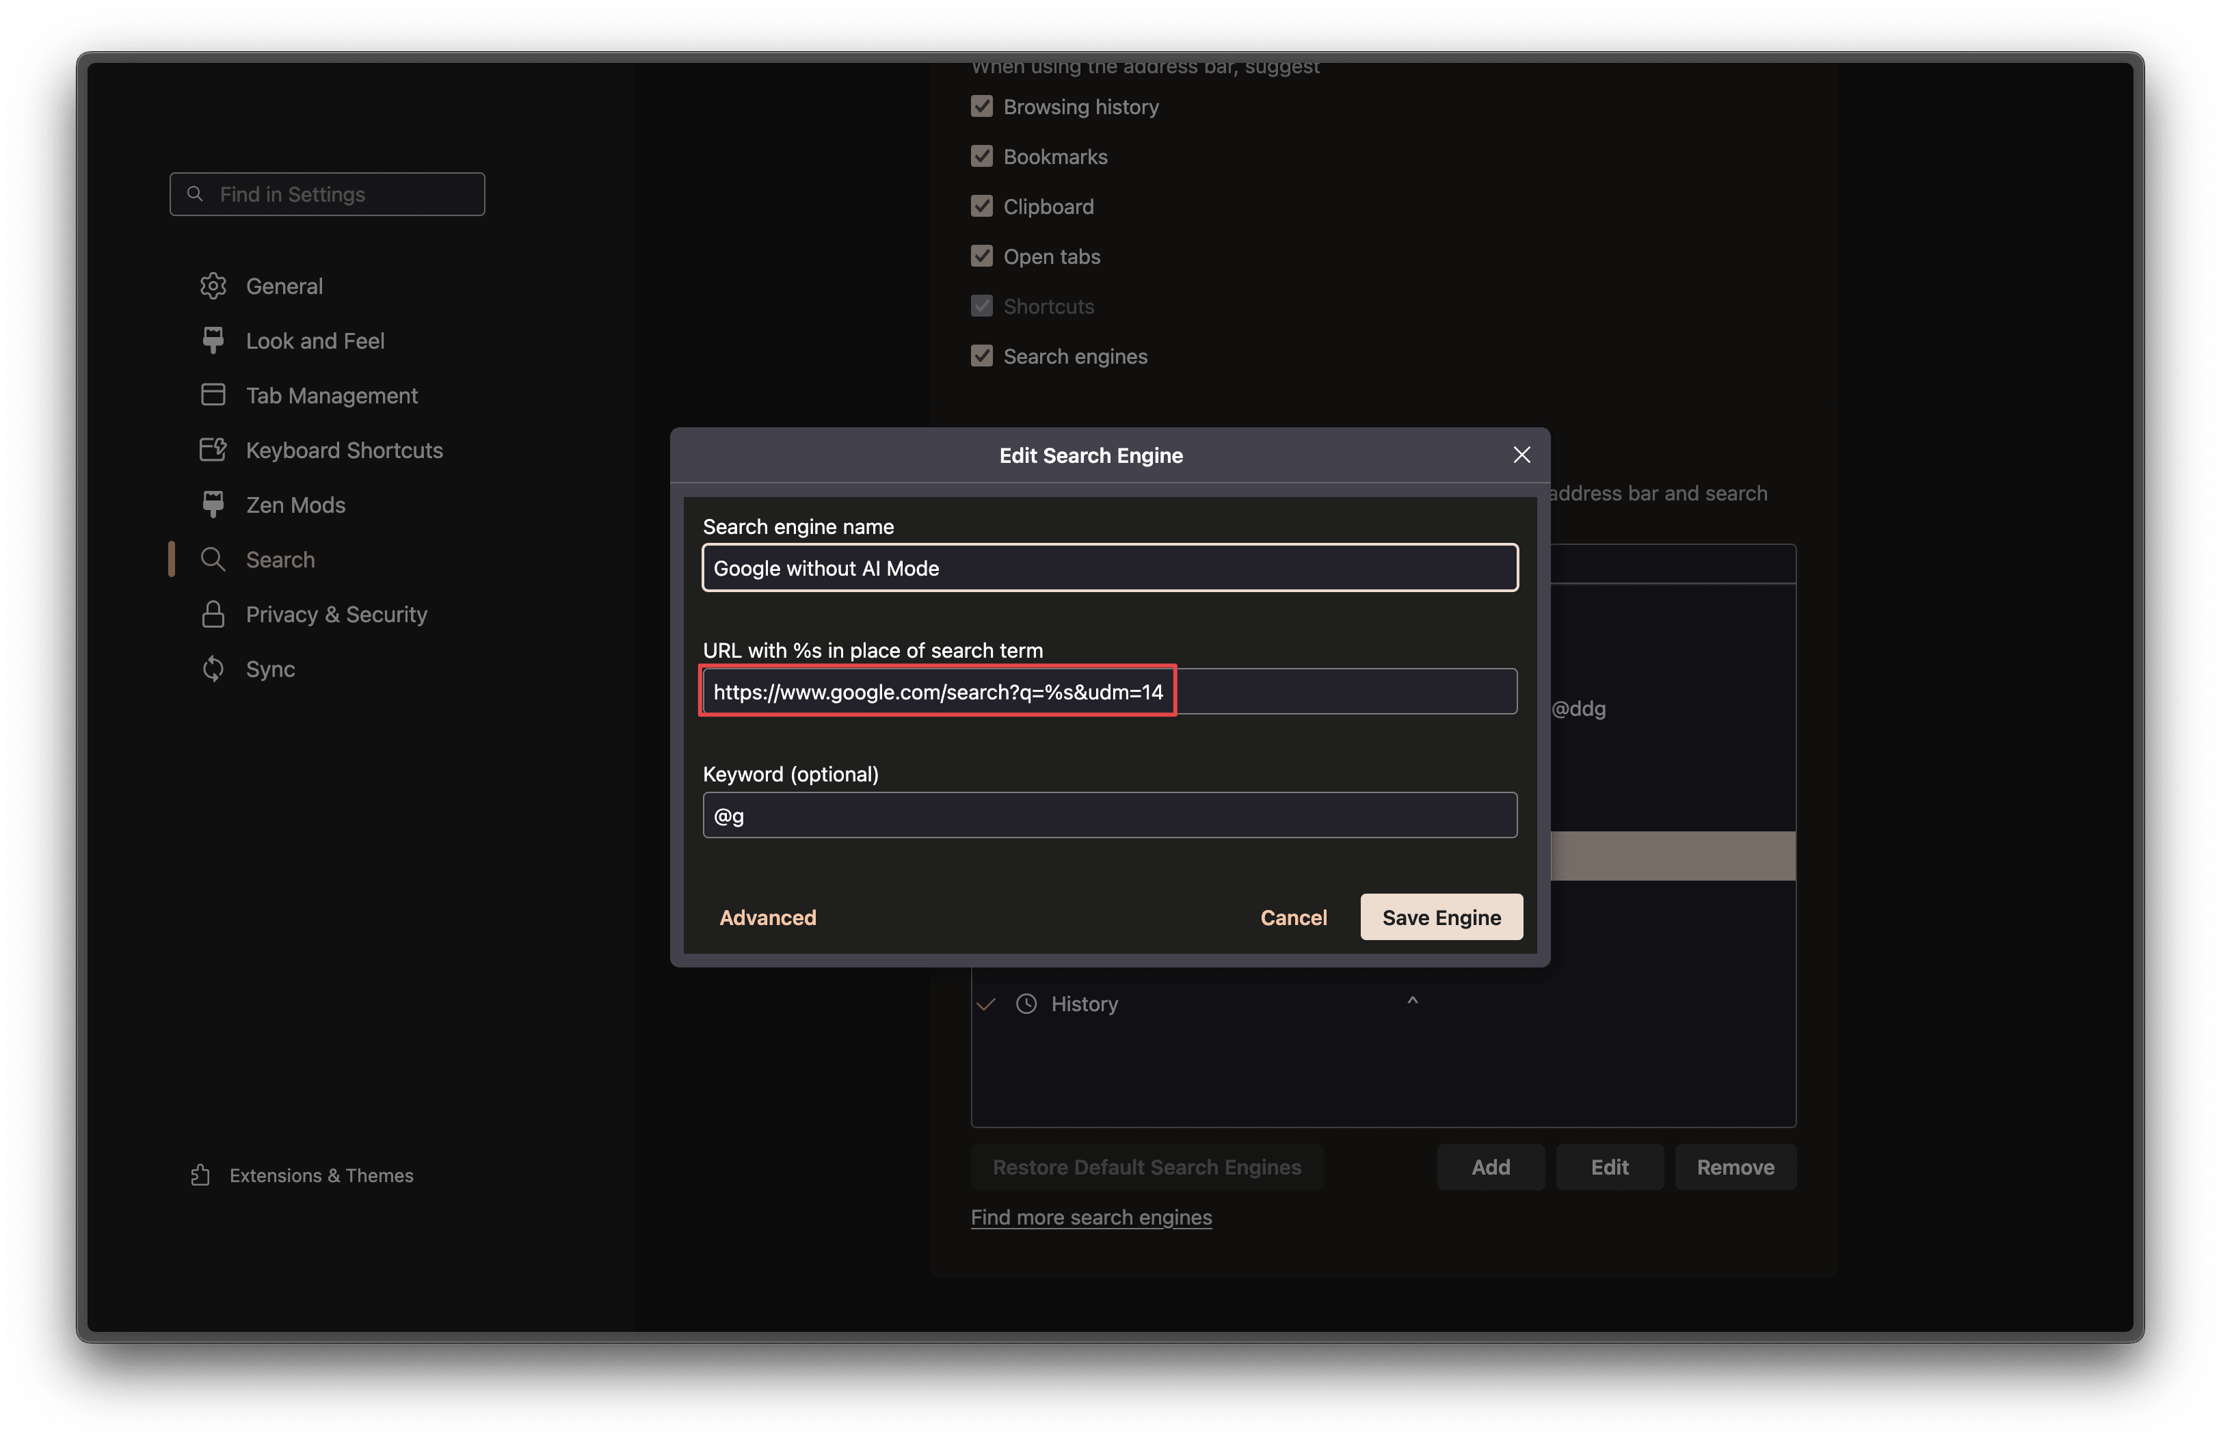The image size is (2221, 1444).
Task: Click the Privacy & Security lock icon
Action: (x=213, y=614)
